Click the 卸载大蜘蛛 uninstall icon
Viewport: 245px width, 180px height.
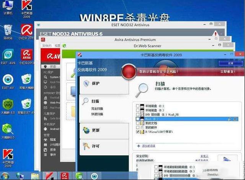[26, 82]
